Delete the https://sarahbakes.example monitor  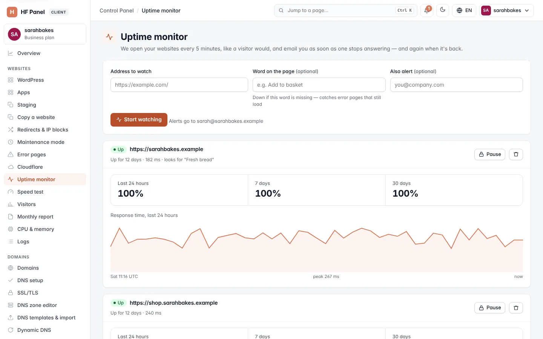(516, 154)
